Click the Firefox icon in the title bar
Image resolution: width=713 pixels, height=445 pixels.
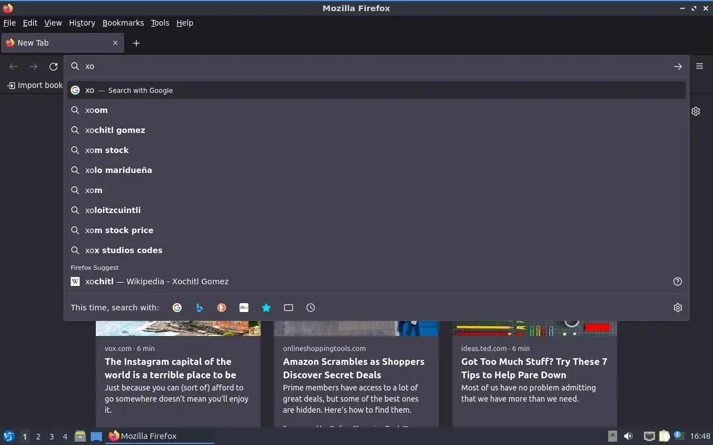pos(8,8)
